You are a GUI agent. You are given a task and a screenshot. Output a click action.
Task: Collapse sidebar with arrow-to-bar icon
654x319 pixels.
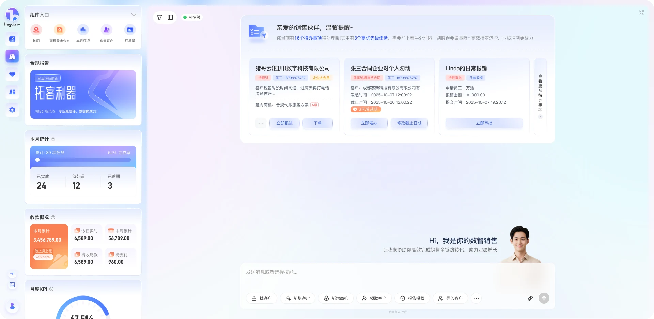tap(12, 274)
